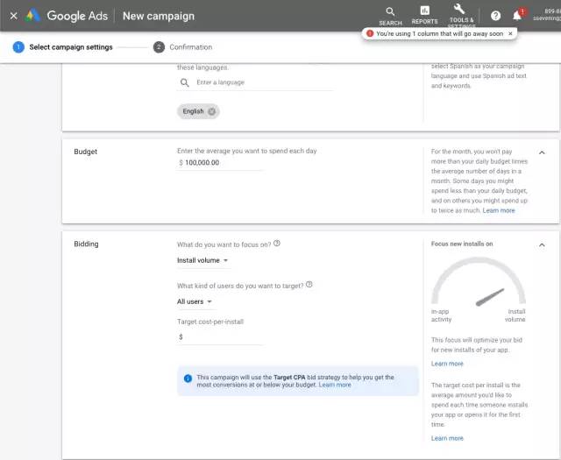Open the Install volume dropdown
Viewport: 561px width, 460px height.
(202, 260)
